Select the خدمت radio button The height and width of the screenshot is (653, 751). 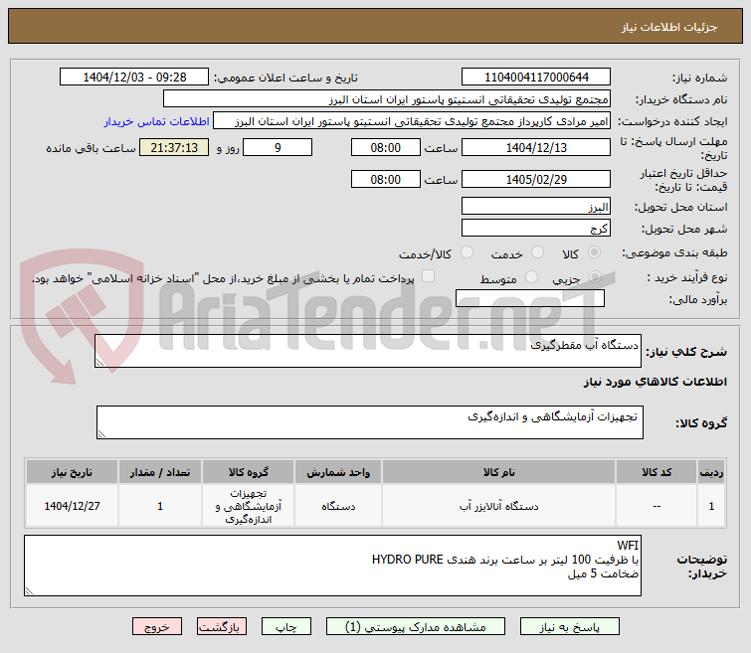537,252
